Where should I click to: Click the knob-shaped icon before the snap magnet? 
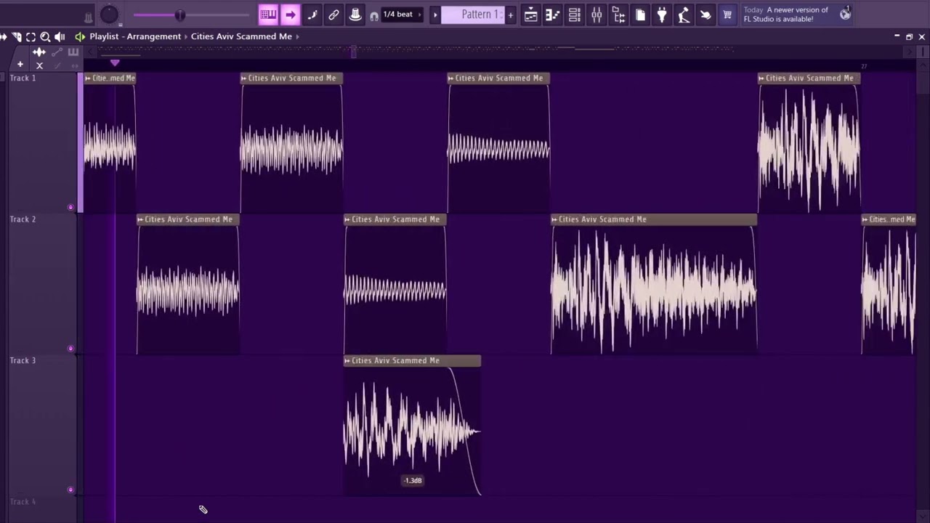(355, 15)
